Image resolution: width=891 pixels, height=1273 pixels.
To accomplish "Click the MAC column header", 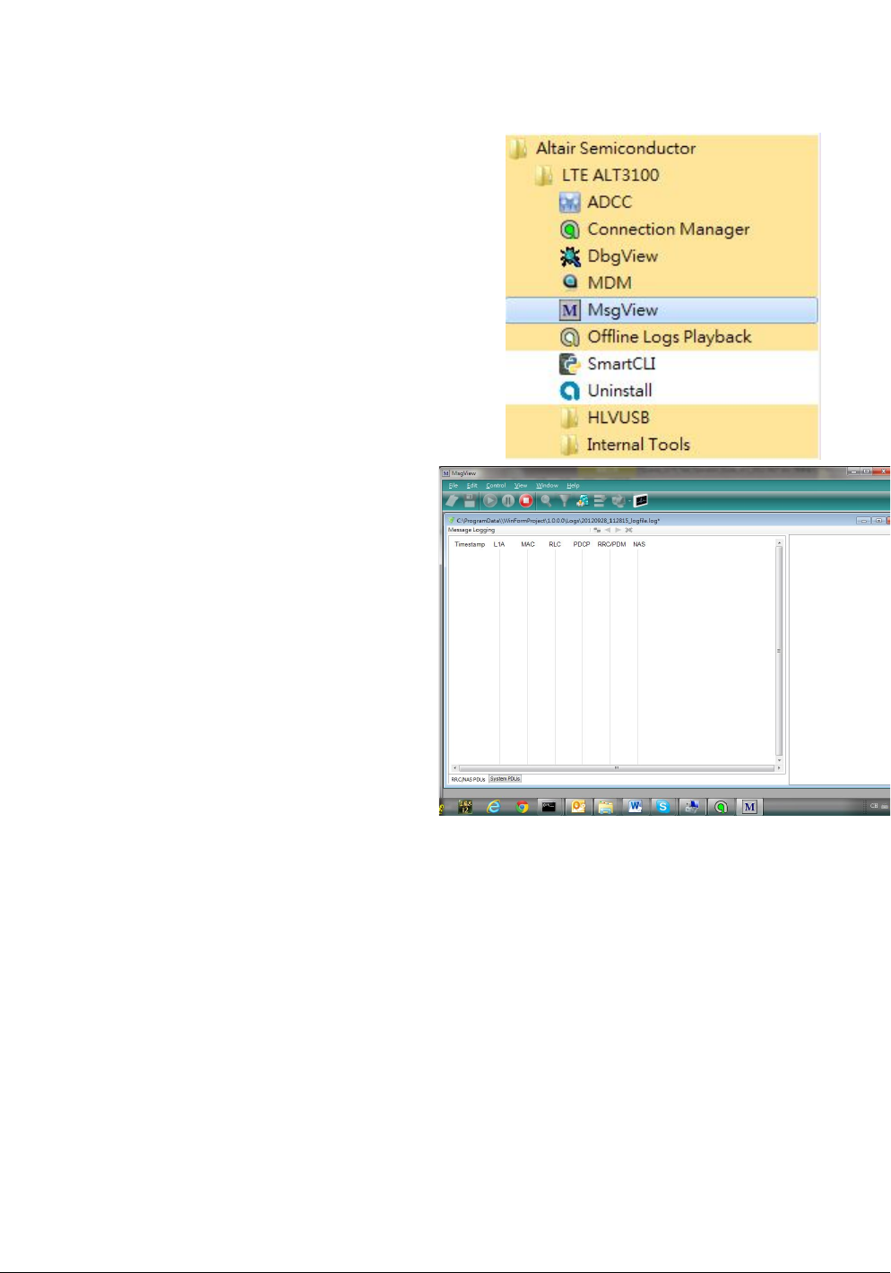I will tap(528, 544).
